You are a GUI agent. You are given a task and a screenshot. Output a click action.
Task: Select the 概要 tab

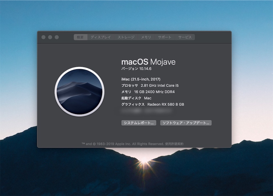click(81, 37)
